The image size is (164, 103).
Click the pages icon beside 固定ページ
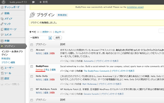tap(2, 29)
